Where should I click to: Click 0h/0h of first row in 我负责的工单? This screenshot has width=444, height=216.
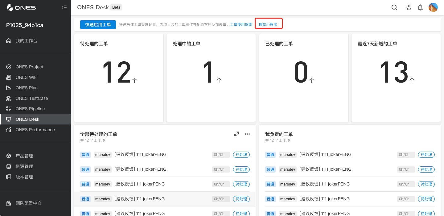point(406,155)
